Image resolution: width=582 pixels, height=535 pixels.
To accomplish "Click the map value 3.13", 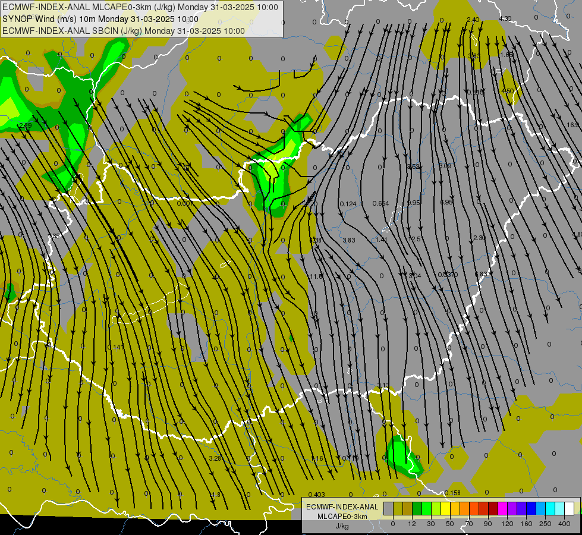I will [383, 385].
